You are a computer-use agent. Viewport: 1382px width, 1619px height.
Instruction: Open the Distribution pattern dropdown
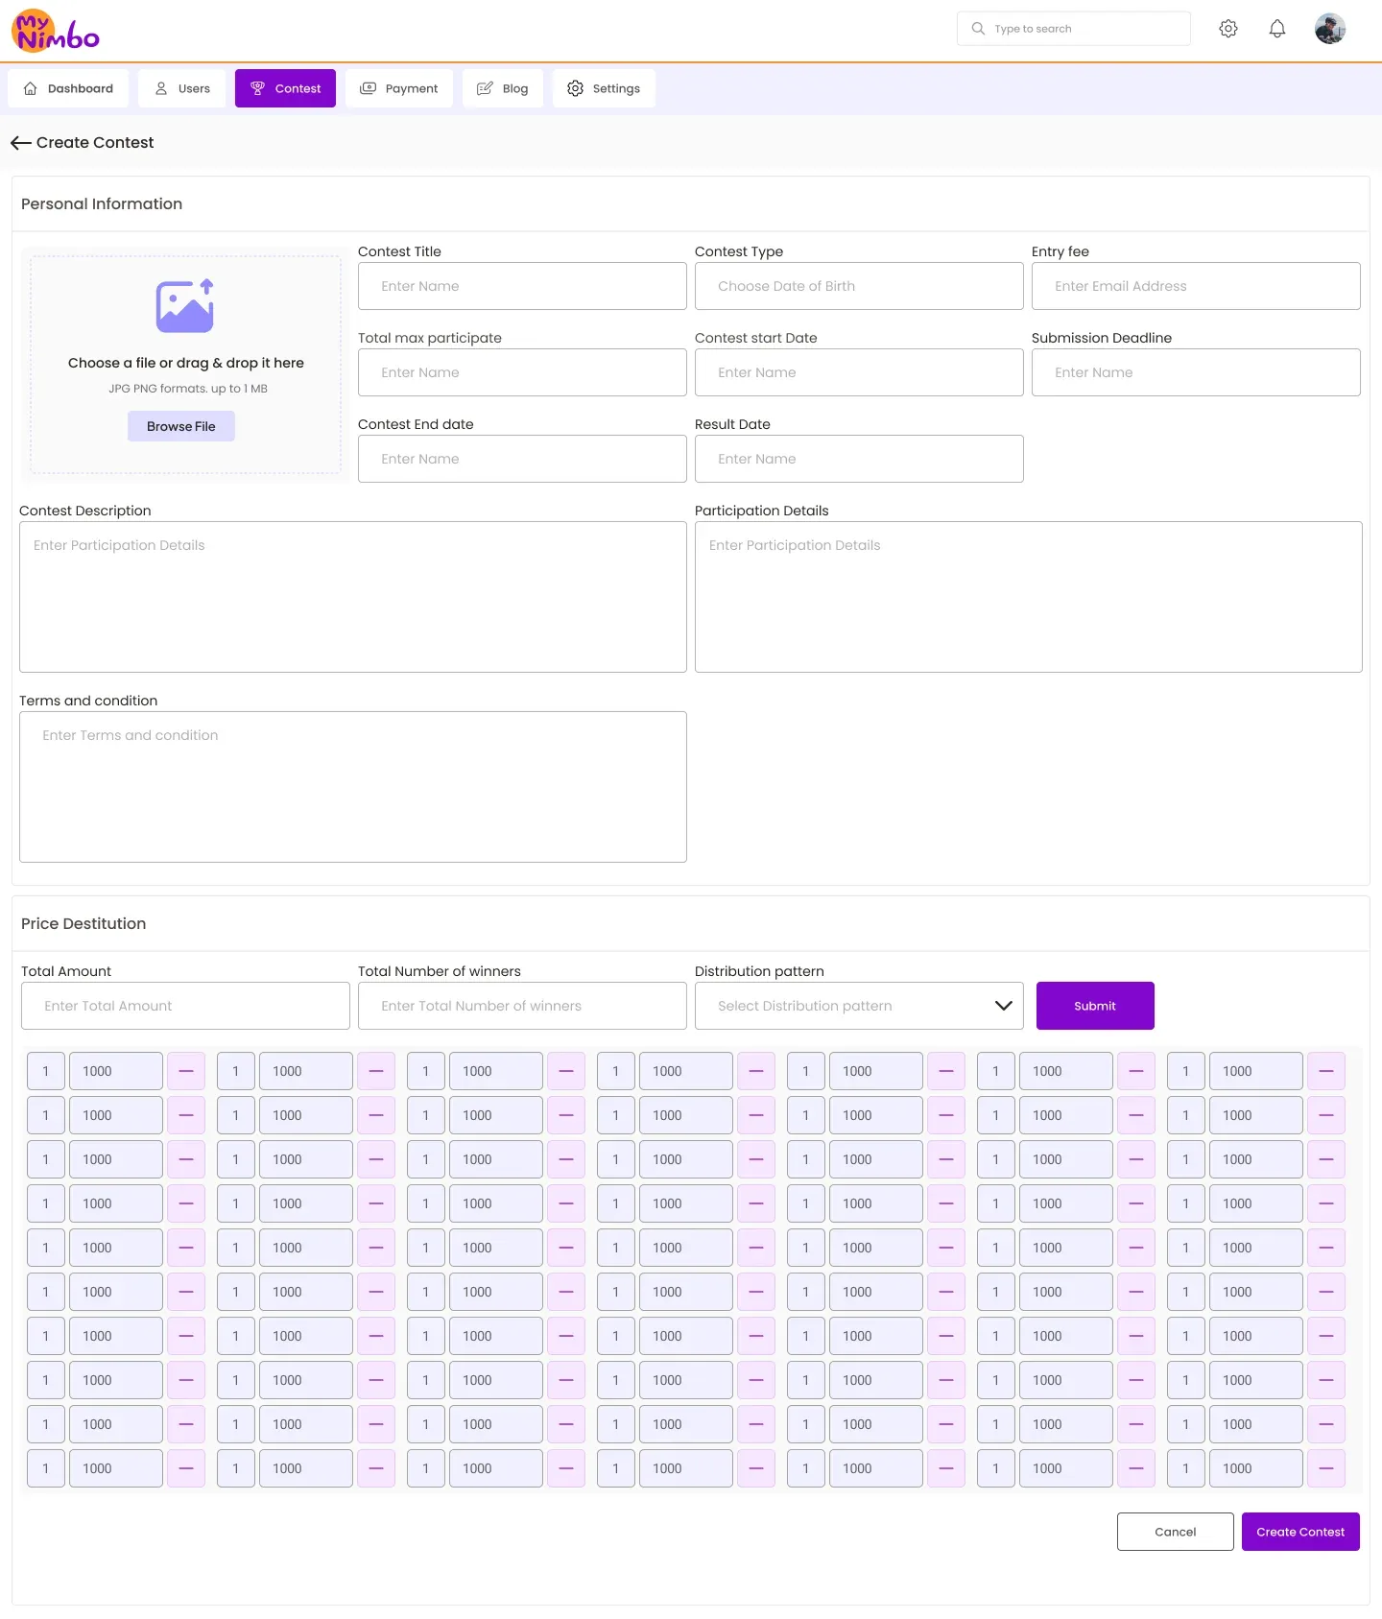tap(859, 1006)
